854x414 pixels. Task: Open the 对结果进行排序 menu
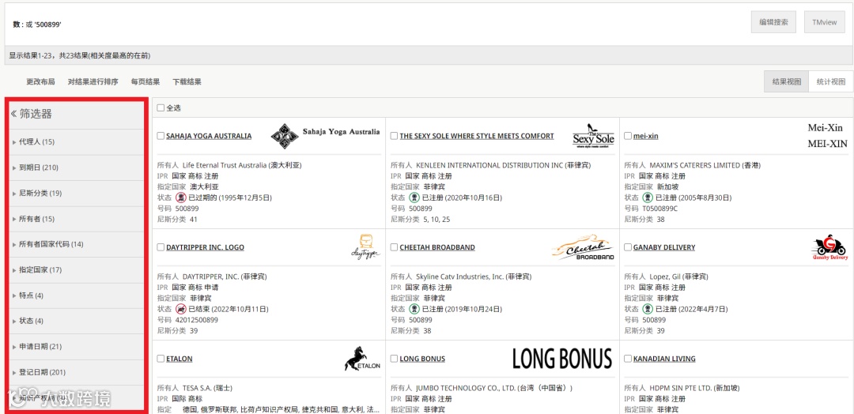[93, 81]
